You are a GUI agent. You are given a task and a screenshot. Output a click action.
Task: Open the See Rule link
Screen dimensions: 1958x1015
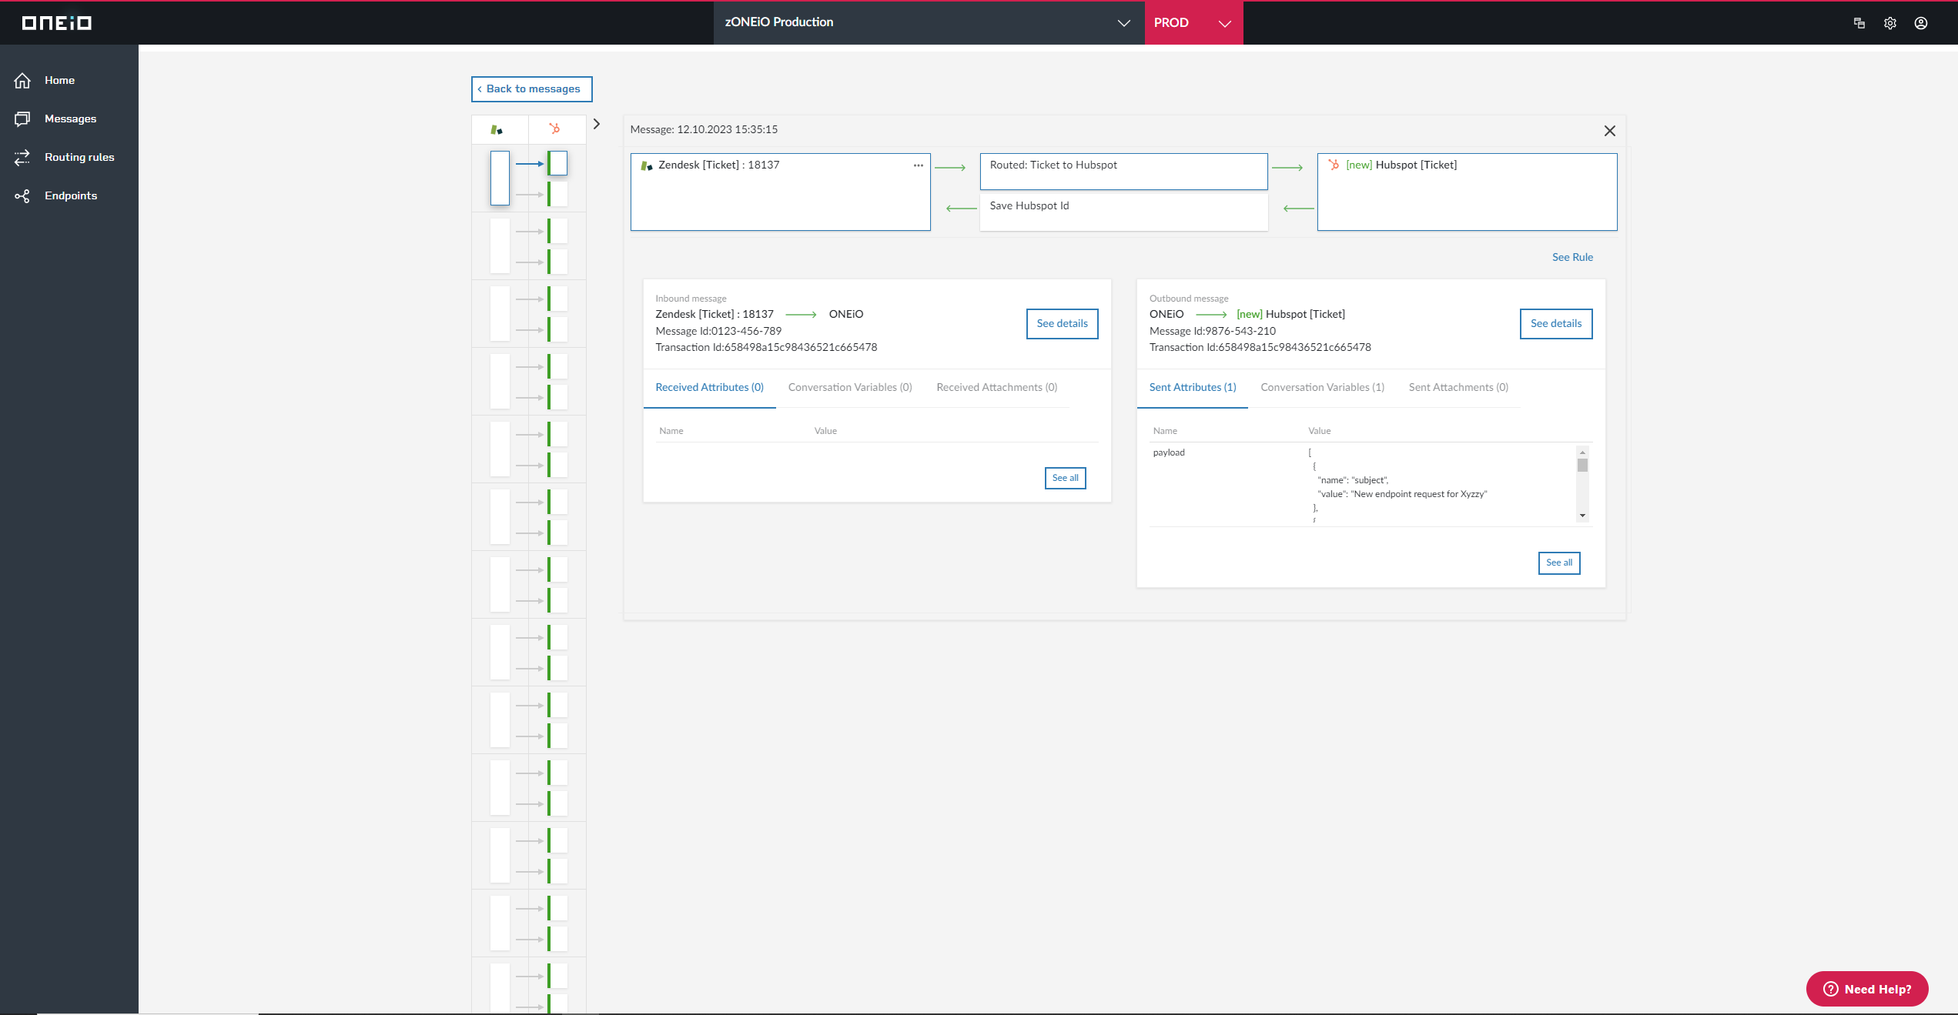1572,257
